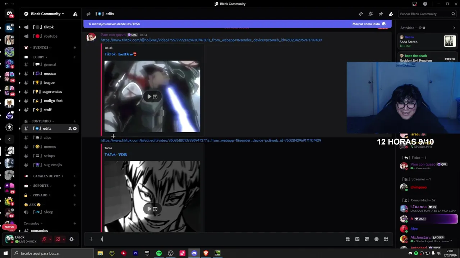
Task: Open the GIF picker
Action: click(357, 239)
